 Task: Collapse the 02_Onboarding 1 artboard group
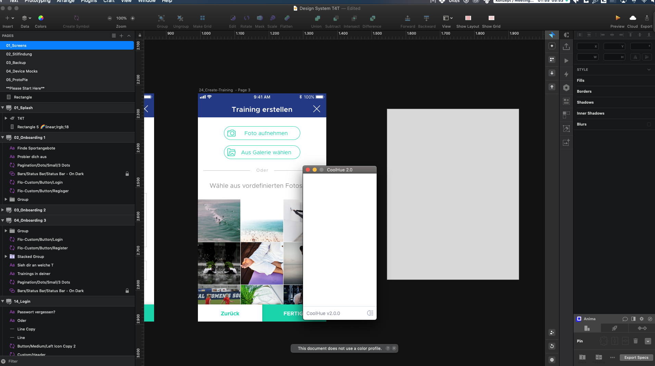point(3,138)
